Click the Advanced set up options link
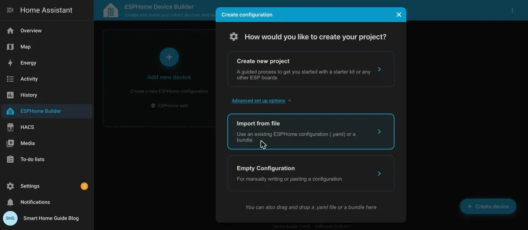Viewport: 528px width, 230px height. [x=258, y=101]
